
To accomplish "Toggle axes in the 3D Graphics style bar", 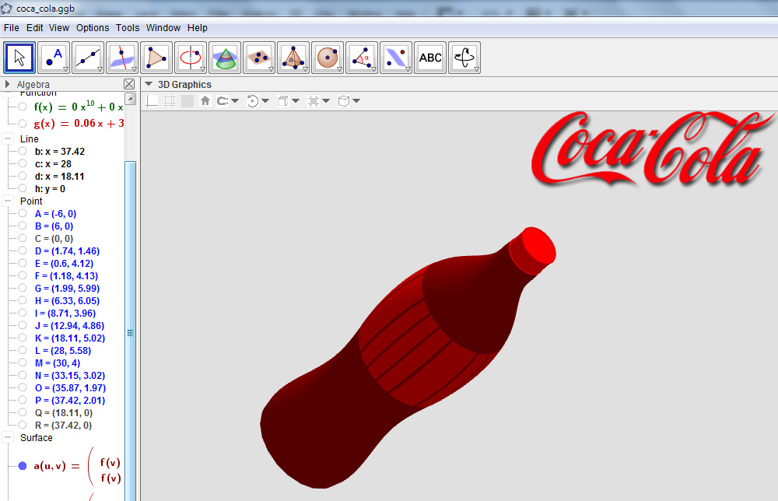I will click(x=152, y=101).
